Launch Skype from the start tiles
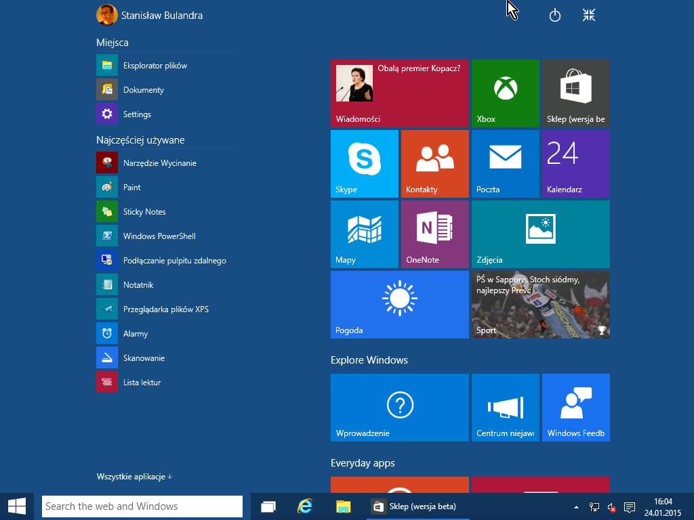This screenshot has height=520, width=694. 364,163
